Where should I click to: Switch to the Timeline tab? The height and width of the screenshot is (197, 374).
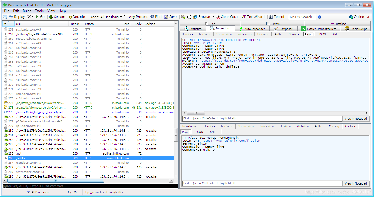pos(338,24)
